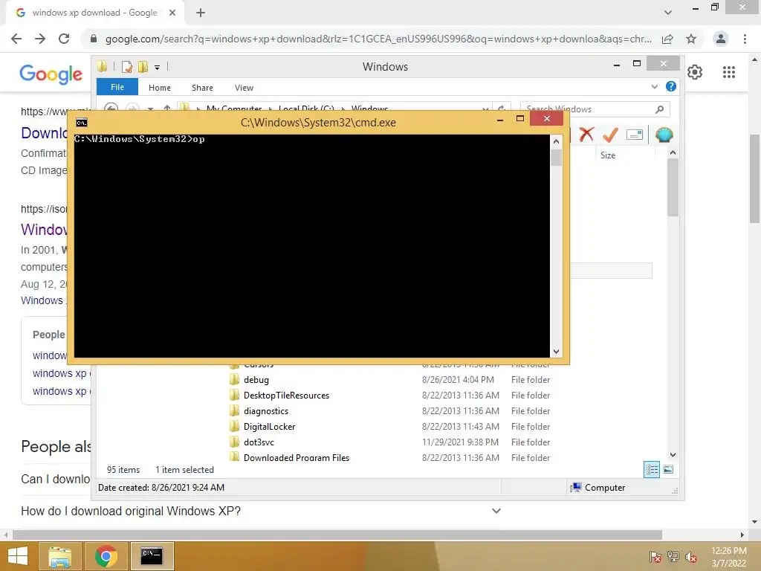This screenshot has height=571, width=761.
Task: Click the magnifier icon in Explorer search
Action: point(660,109)
